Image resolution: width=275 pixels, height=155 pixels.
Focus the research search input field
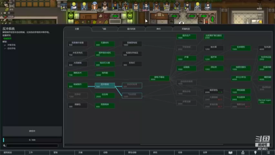click(x=32, y=145)
